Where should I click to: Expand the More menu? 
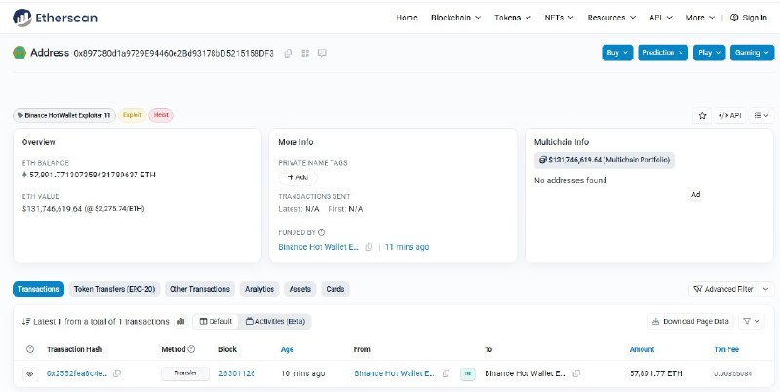coord(700,18)
